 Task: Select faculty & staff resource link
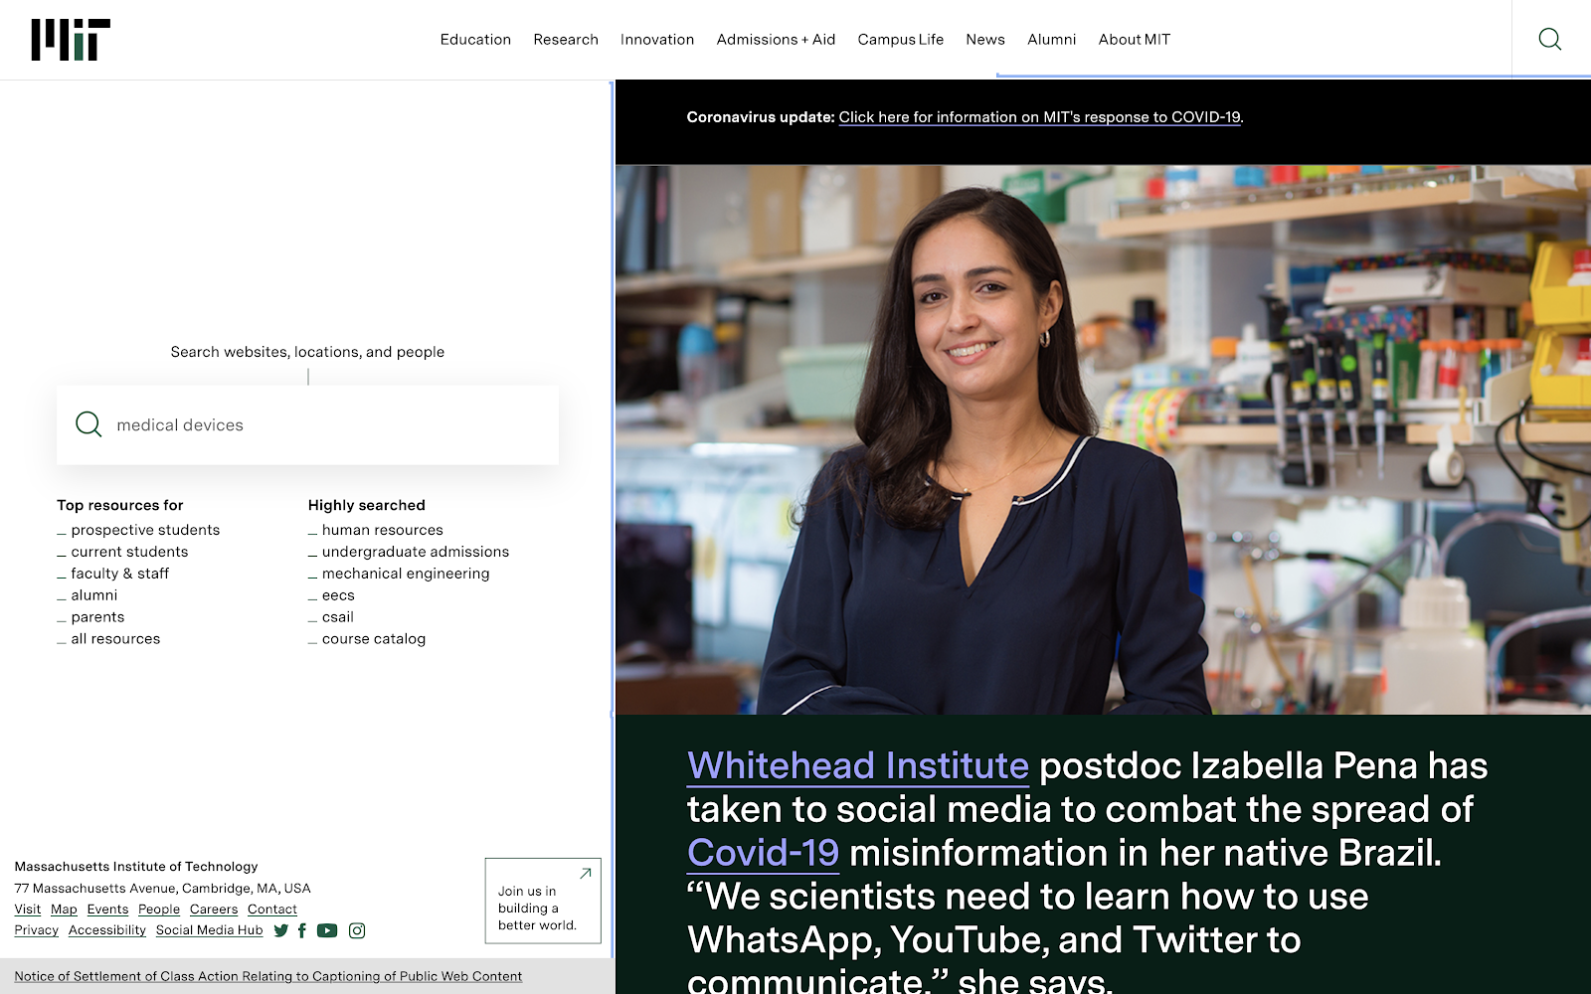click(119, 574)
